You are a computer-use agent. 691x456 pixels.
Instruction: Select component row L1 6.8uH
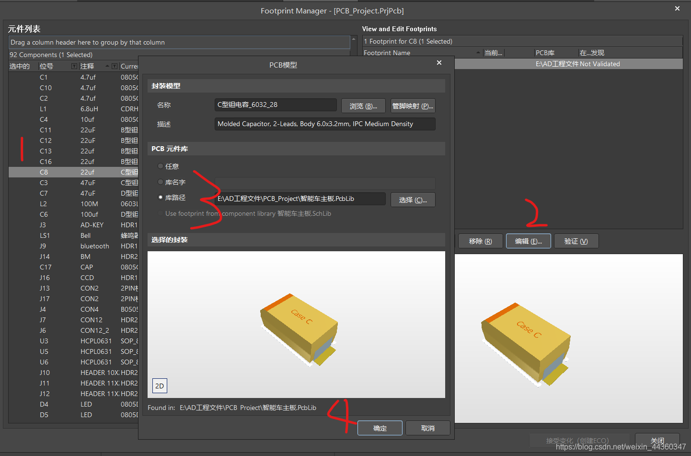point(73,109)
